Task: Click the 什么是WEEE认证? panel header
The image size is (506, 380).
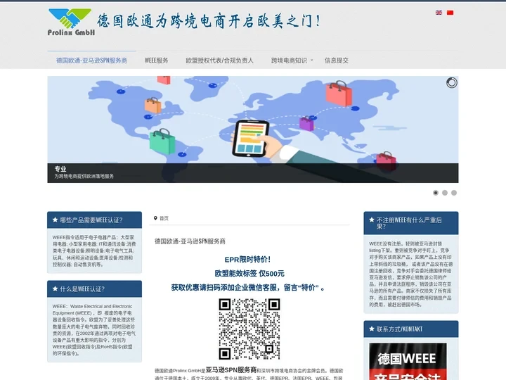Action: click(x=95, y=289)
